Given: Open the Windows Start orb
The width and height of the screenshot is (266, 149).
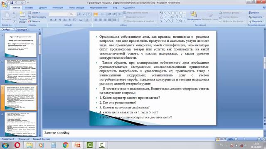Looking at the screenshot, I should click(x=5, y=145).
